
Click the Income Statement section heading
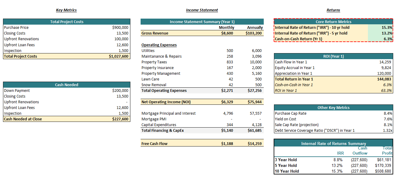[x=202, y=10]
